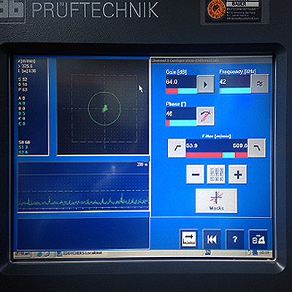Viewport: 292px width, 292px height.
Task: Click the monitor arrow button in bottom toolbar
Action: pos(189,239)
